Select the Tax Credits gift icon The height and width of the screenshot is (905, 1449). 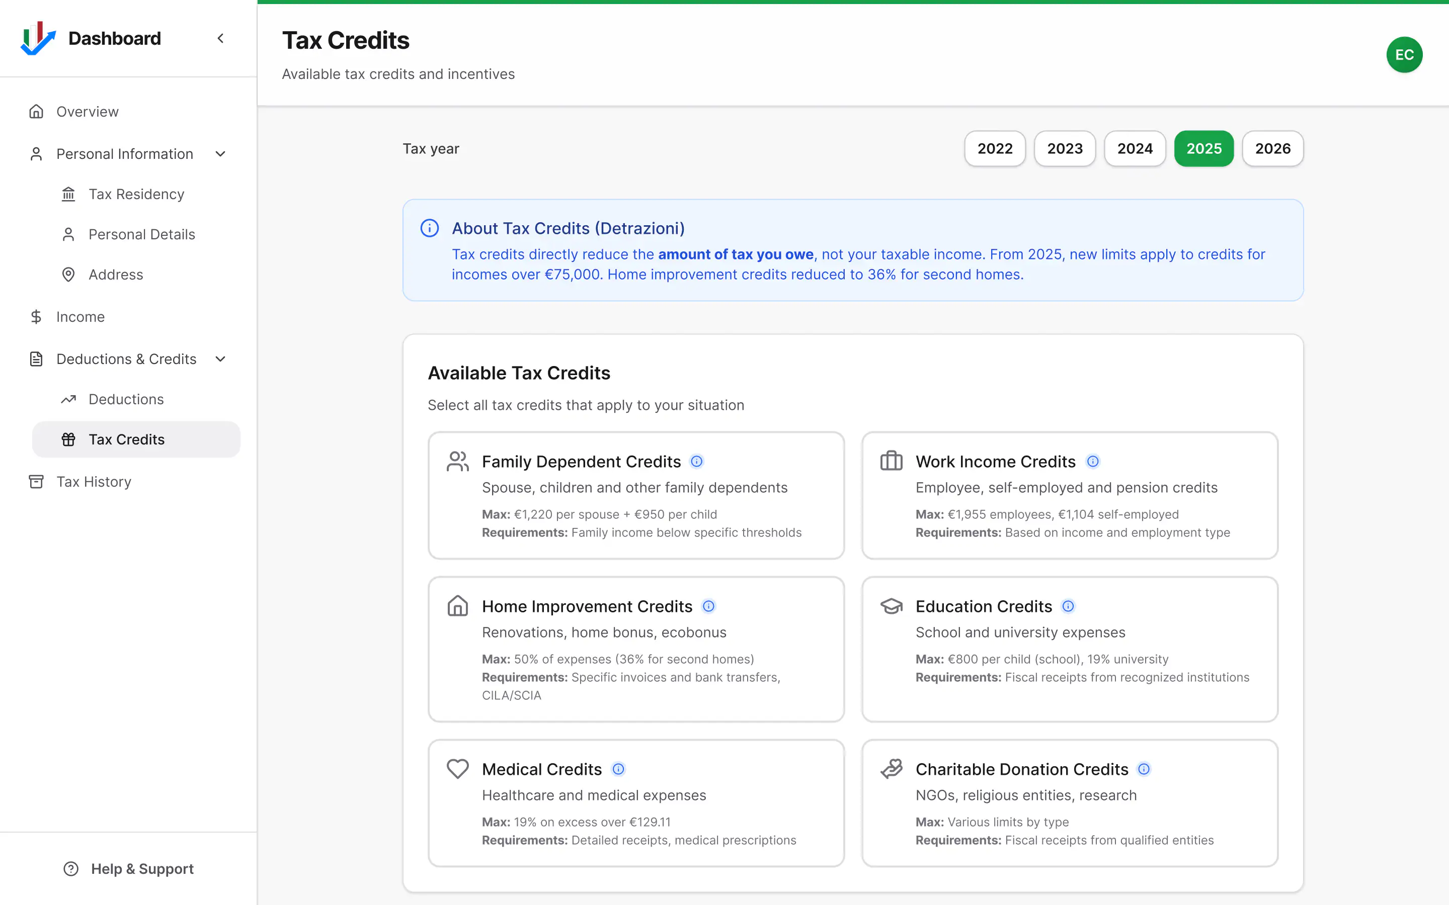click(68, 439)
